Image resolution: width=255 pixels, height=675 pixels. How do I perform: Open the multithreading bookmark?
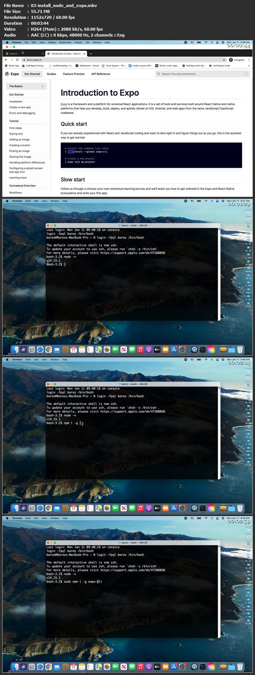tap(61, 66)
